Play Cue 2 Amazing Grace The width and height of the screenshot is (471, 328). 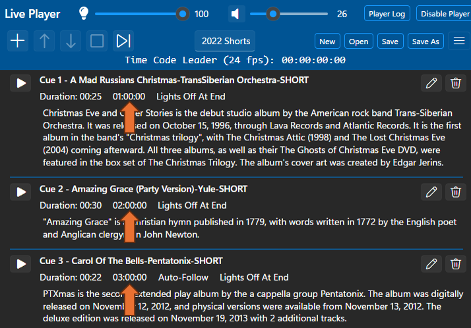point(21,192)
